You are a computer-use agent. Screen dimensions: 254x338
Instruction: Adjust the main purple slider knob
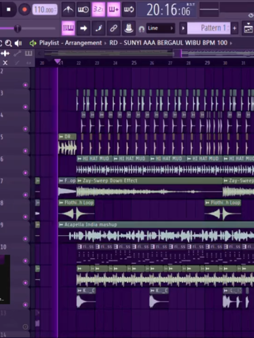(x=17, y=28)
